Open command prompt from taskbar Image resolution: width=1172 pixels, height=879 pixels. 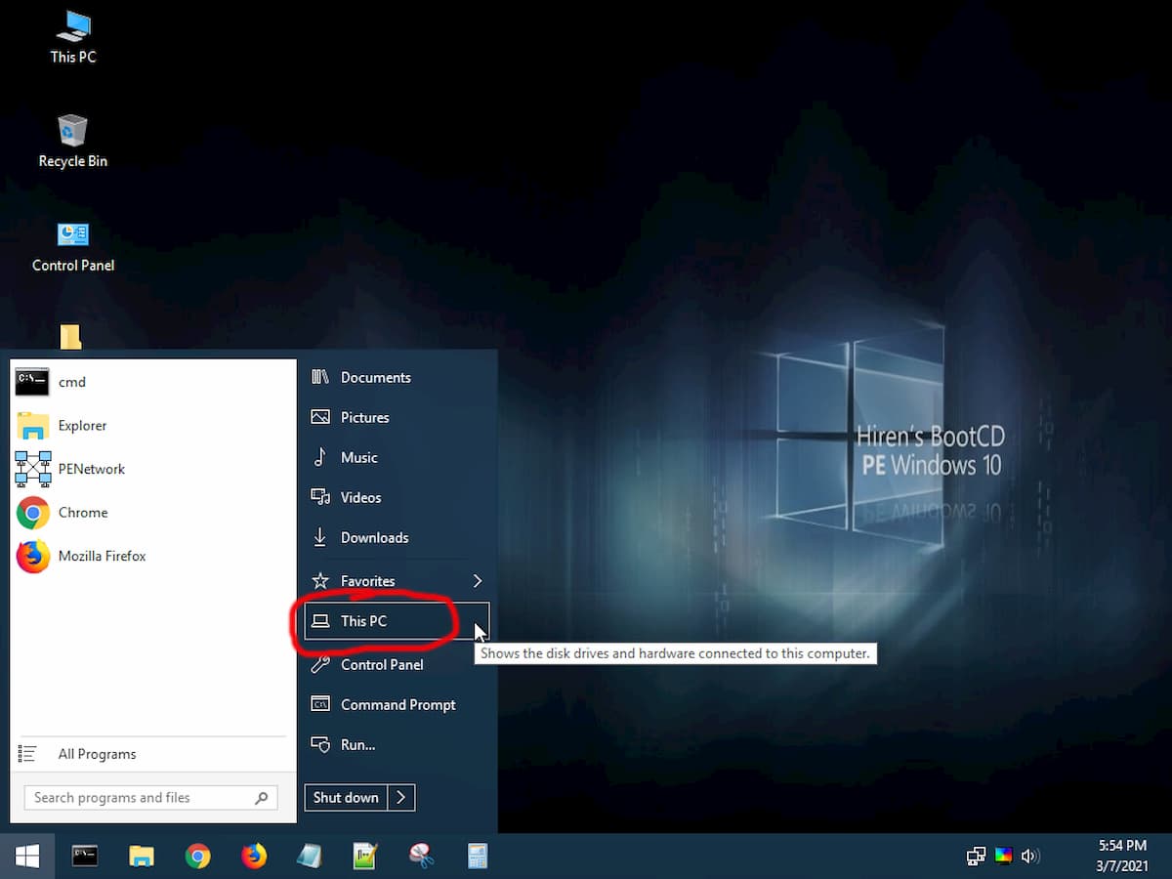(85, 857)
